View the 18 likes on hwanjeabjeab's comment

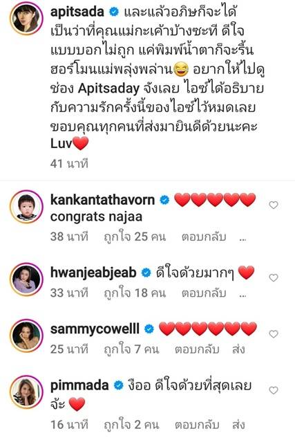point(135,293)
